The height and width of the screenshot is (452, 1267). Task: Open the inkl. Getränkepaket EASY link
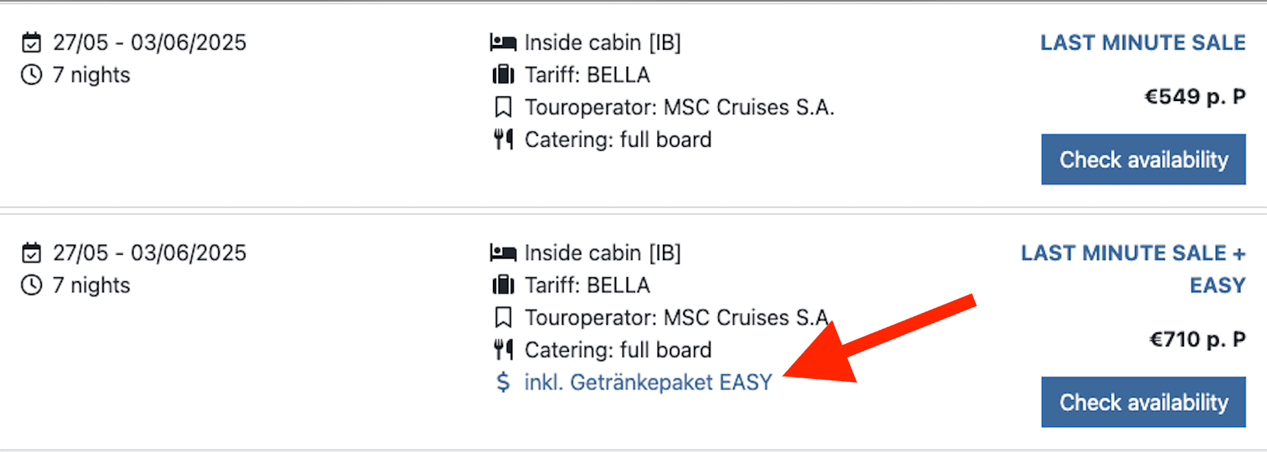(x=648, y=382)
